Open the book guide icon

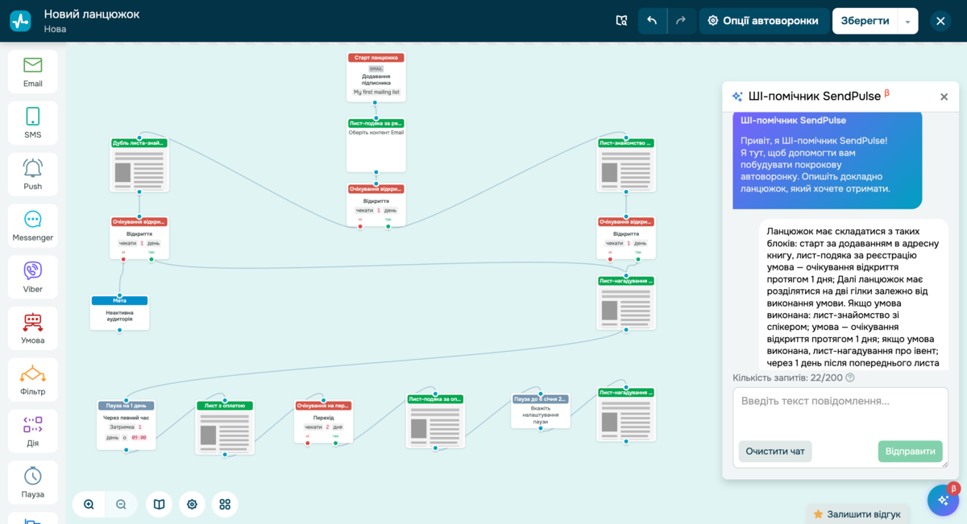pyautogui.click(x=160, y=505)
